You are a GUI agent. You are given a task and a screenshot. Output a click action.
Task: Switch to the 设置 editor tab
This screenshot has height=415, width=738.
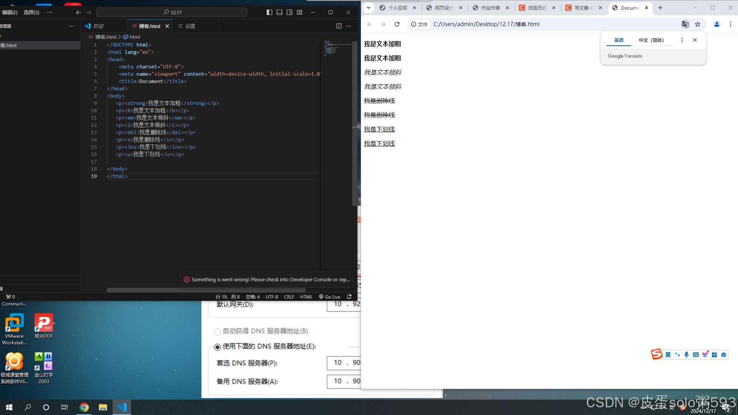pyautogui.click(x=190, y=26)
